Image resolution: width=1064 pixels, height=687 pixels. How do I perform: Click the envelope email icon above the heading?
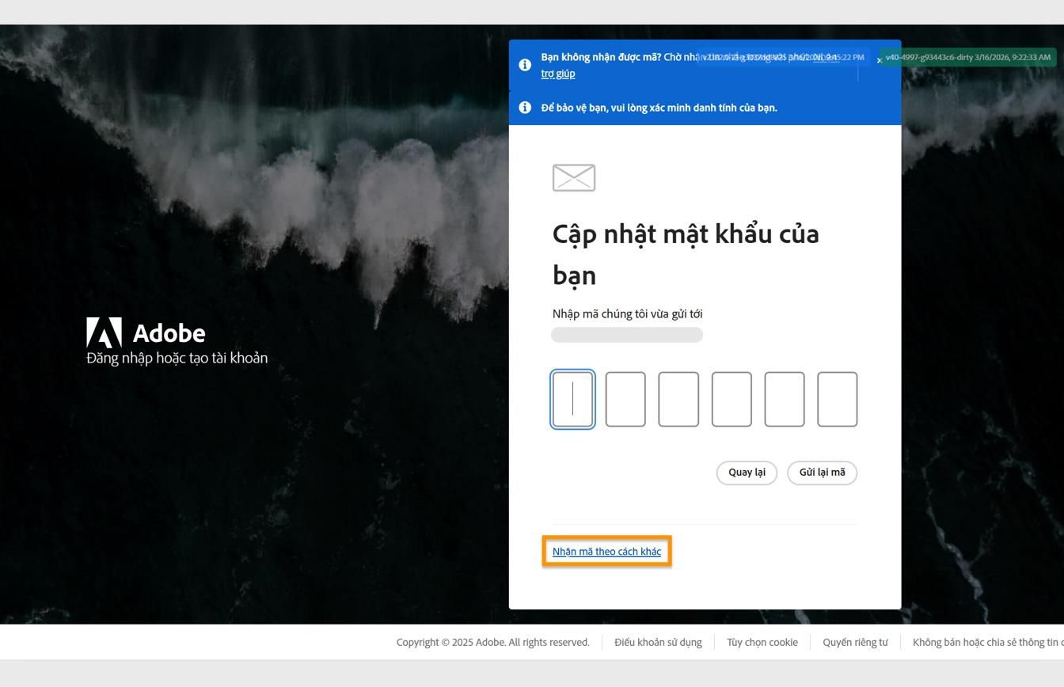(x=572, y=177)
